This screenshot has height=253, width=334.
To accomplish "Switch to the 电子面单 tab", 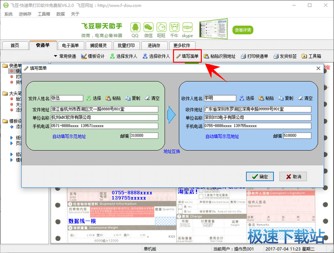I will pyautogui.click(x=70, y=45).
